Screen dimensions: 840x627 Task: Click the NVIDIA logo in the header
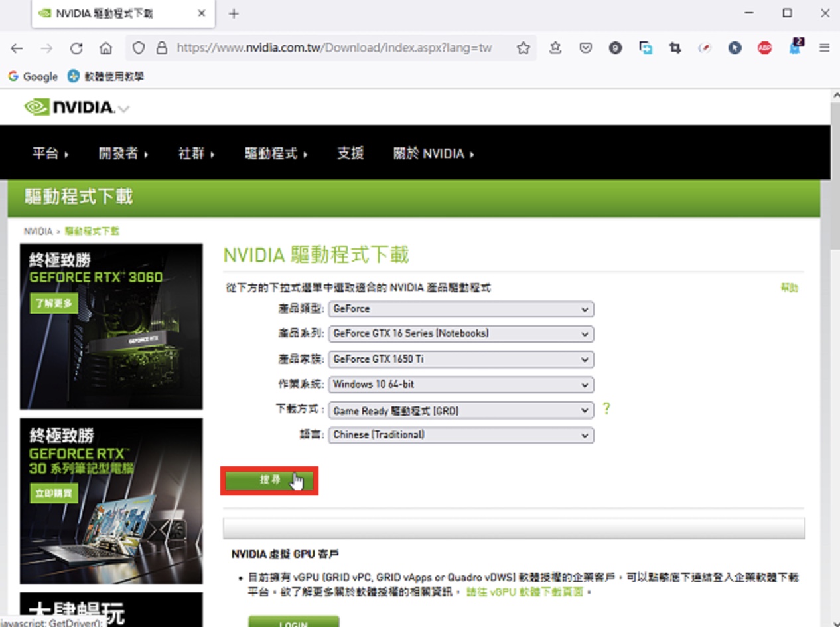pyautogui.click(x=69, y=107)
